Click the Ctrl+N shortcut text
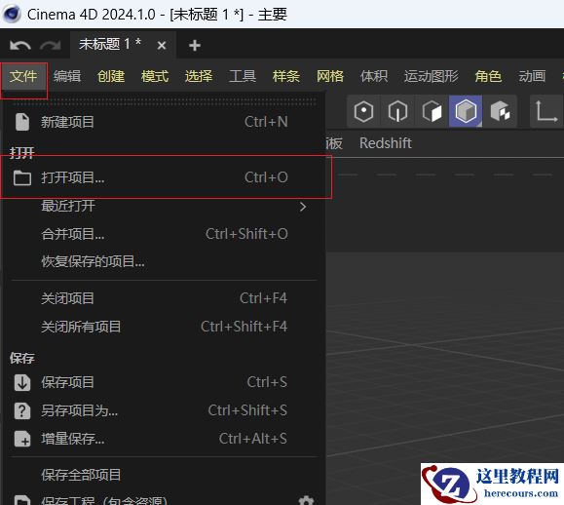The width and height of the screenshot is (564, 505). coord(266,122)
